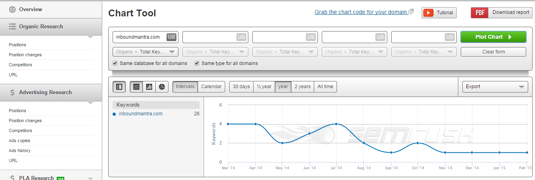
Task: Open Position changes under Advertising Research
Action: 25,121
